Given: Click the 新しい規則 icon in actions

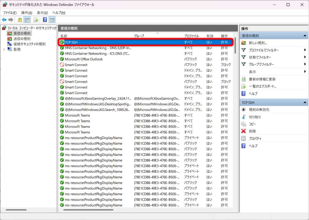Looking at the screenshot, I should click(244, 43).
